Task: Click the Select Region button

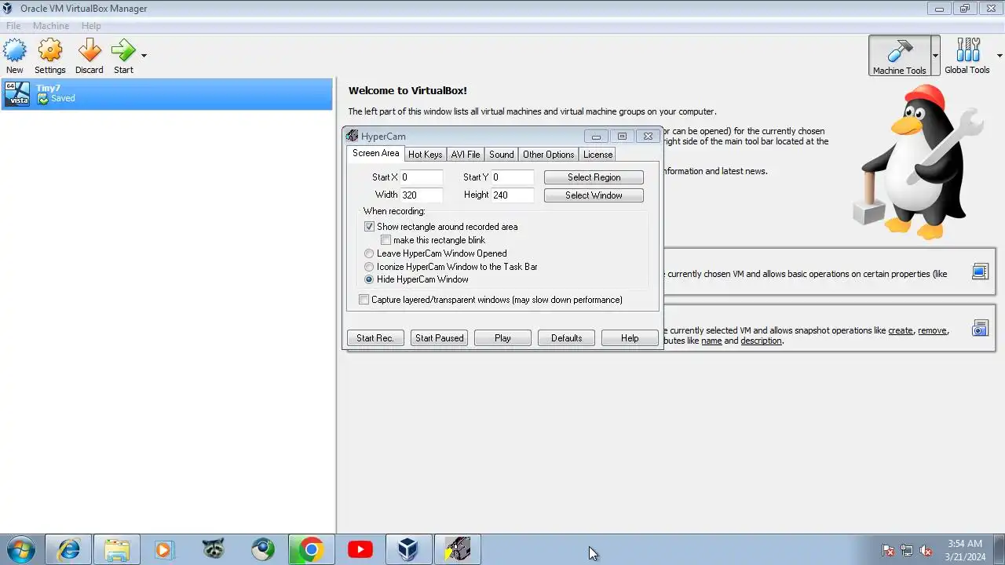Action: (594, 177)
